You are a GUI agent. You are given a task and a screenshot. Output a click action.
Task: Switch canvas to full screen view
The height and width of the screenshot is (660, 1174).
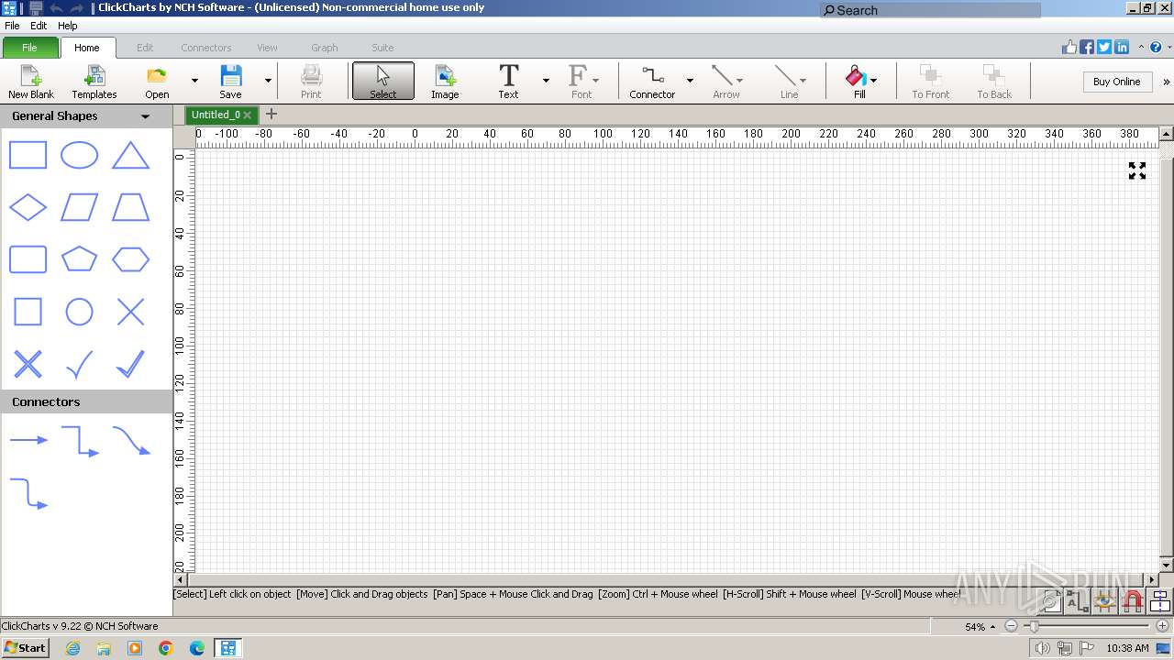1137,170
